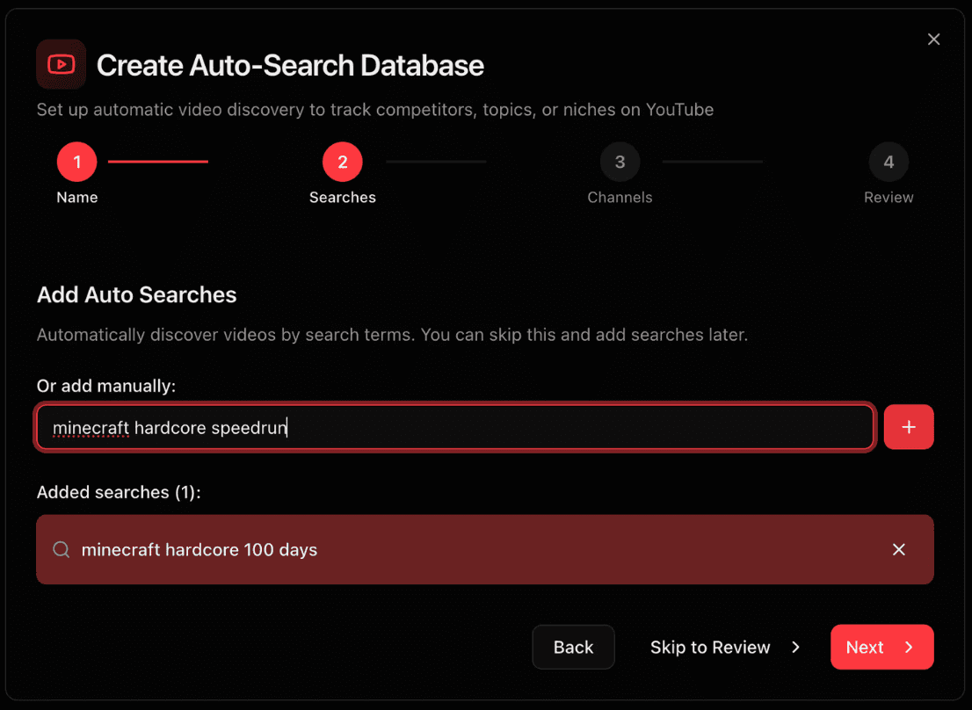The height and width of the screenshot is (710, 972).
Task: Remove the 'minecraft hardcore 100 days' search
Action: click(x=898, y=549)
